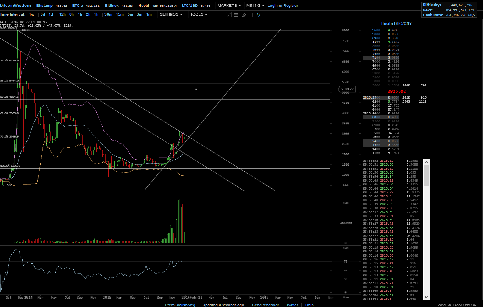Switch to the Bitfinex market
This screenshot has width=483, height=307.
pyautogui.click(x=119, y=6)
